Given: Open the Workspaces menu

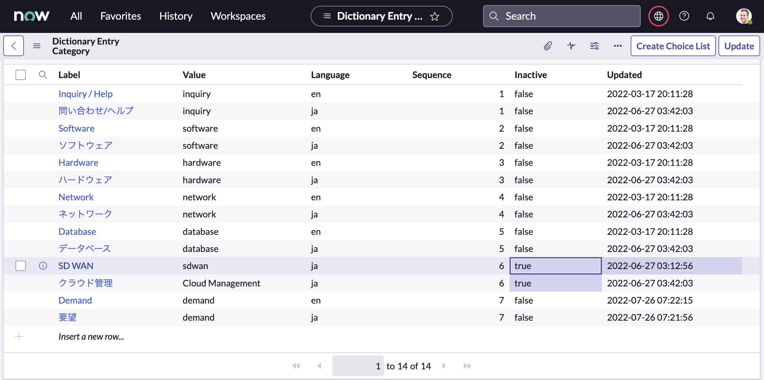Looking at the screenshot, I should pyautogui.click(x=238, y=16).
